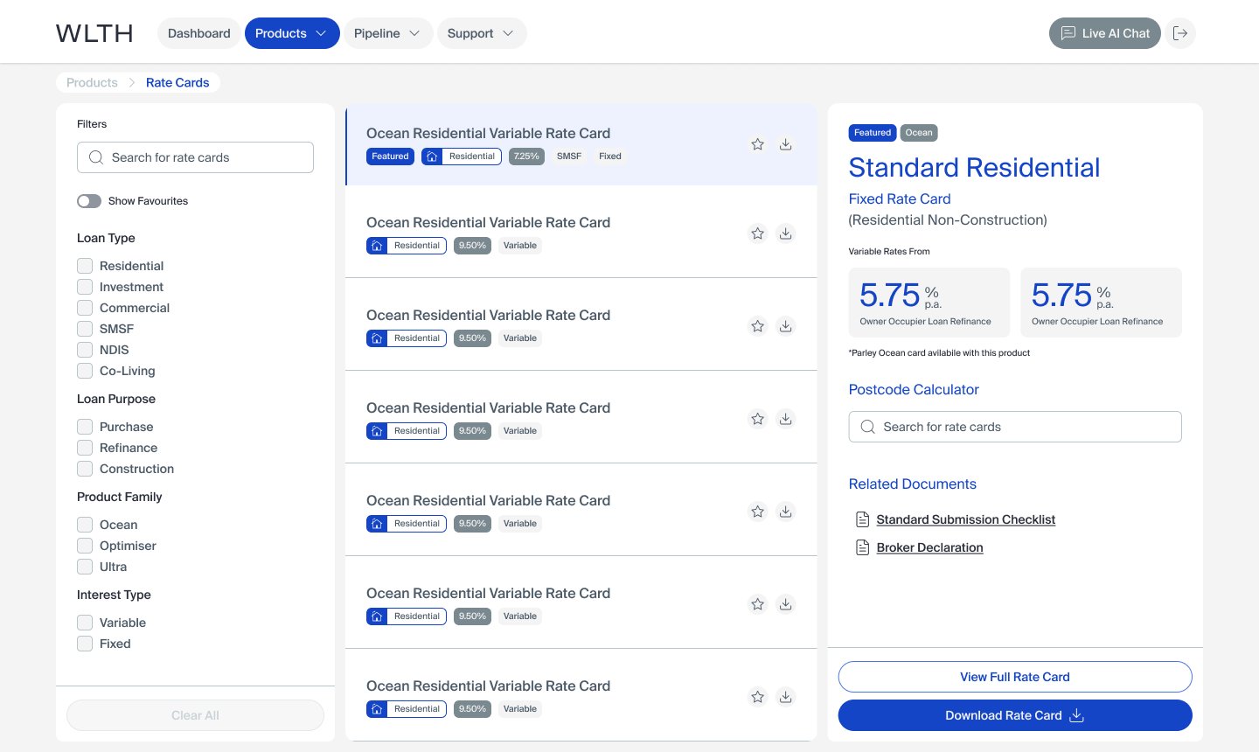Expand the Products dropdown menu

coord(292,33)
